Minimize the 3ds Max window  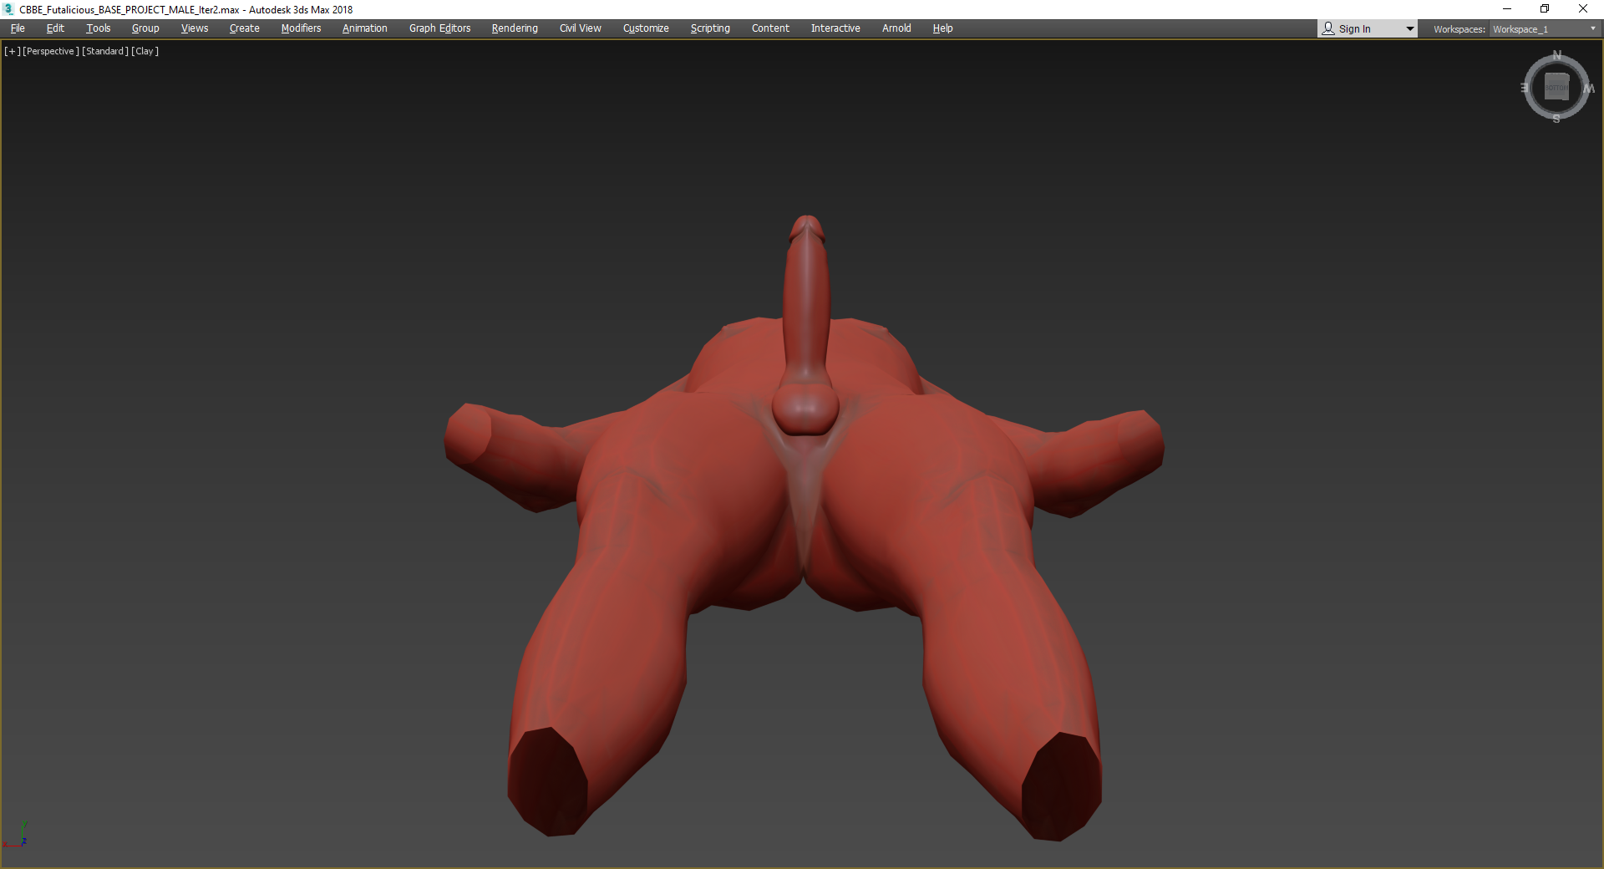pos(1507,9)
